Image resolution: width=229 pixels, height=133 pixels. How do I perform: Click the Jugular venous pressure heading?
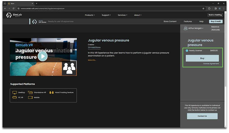(x=109, y=40)
